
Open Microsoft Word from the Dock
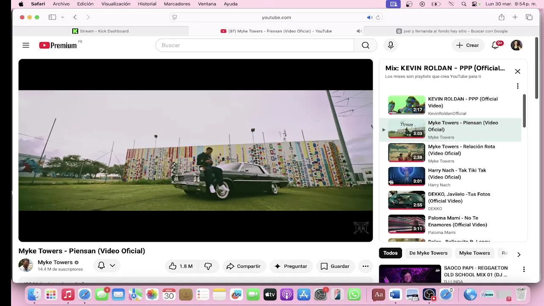[x=395, y=295]
